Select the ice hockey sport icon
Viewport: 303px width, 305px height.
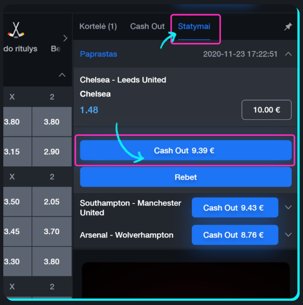click(16, 30)
